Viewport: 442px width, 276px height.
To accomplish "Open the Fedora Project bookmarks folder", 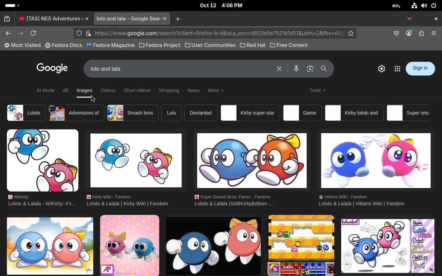I will click(160, 45).
